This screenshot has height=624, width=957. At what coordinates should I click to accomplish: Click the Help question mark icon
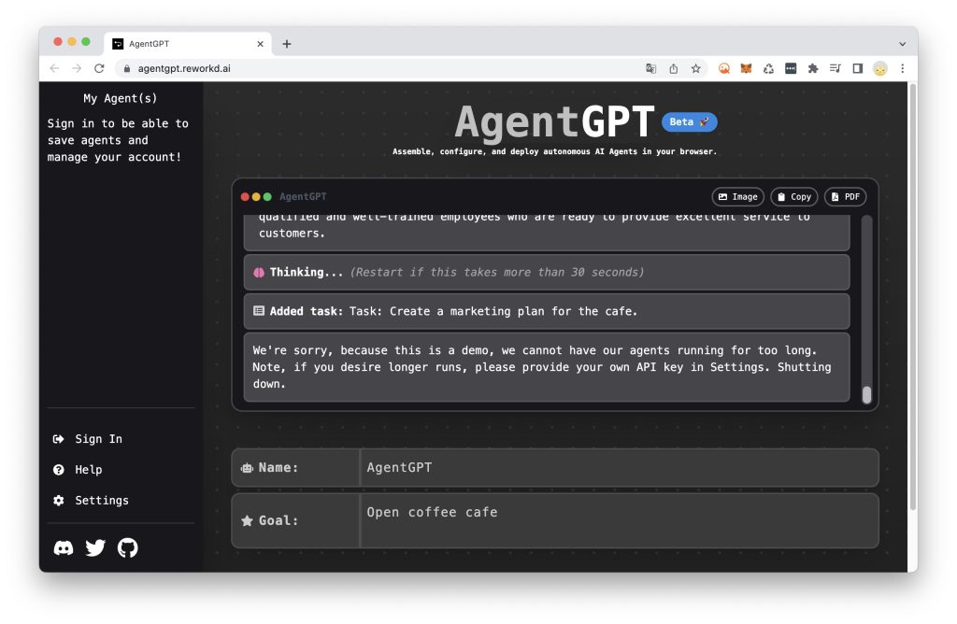59,469
